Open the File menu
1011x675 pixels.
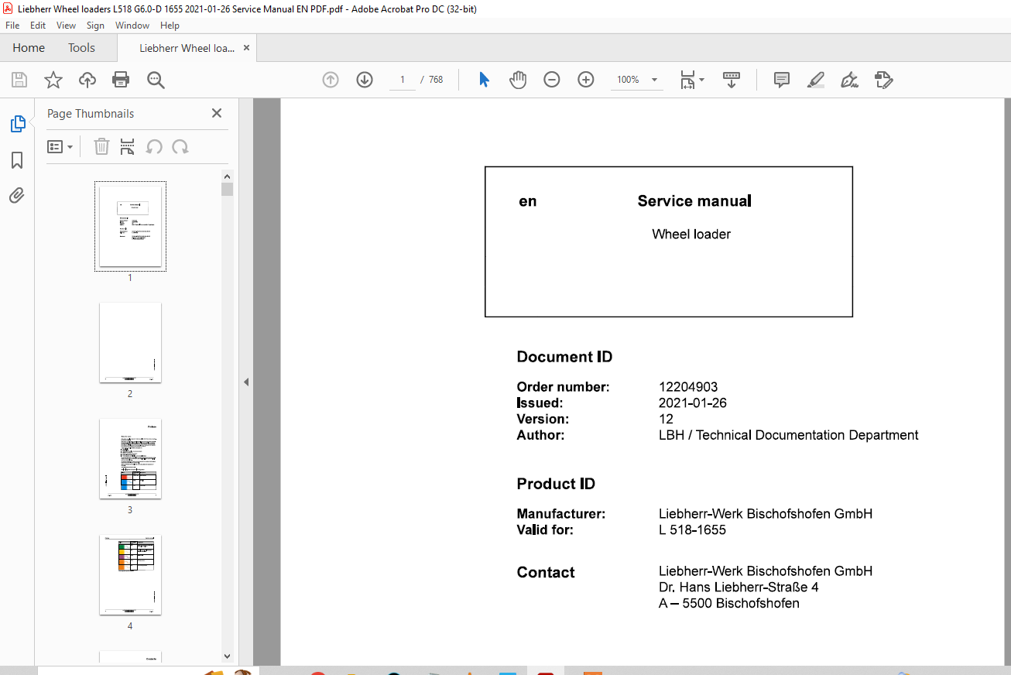point(12,26)
